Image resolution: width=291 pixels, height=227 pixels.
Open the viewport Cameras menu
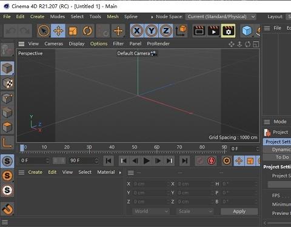(54, 44)
